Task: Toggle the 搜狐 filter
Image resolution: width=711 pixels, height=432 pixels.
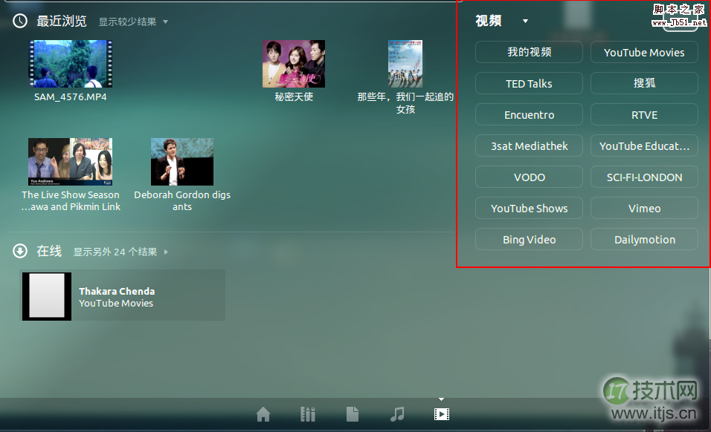Action: pos(644,83)
